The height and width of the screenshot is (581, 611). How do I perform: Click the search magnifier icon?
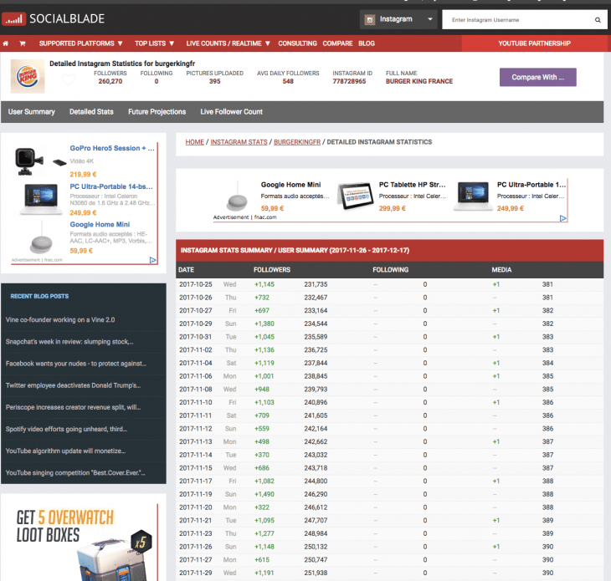pos(598,19)
